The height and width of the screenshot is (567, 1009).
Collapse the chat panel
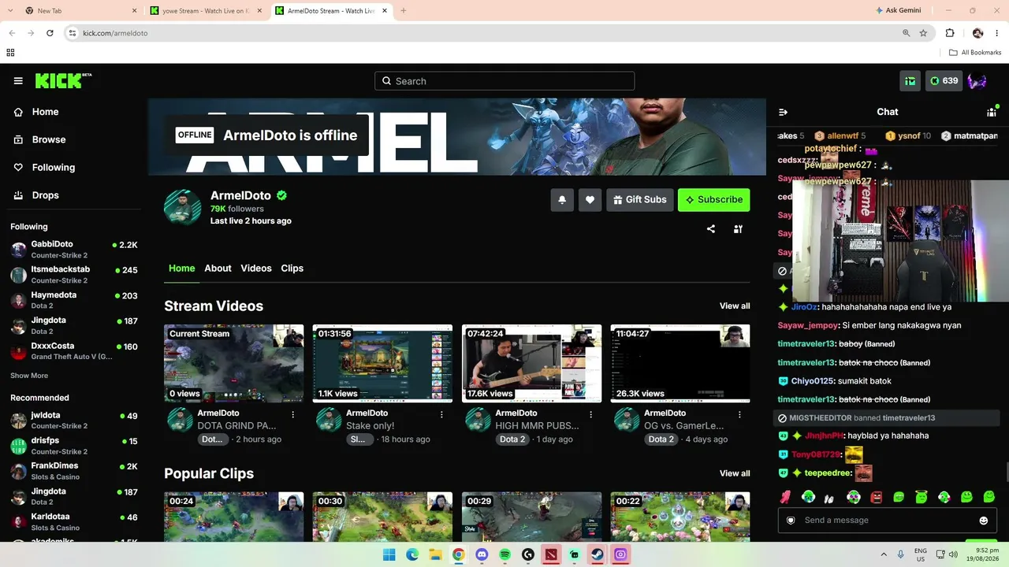click(783, 113)
